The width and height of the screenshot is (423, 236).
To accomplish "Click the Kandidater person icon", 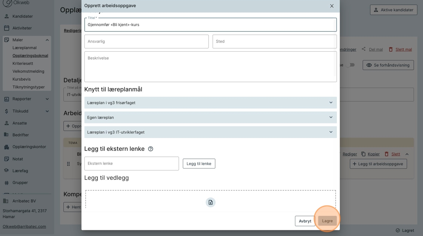I will pos(7,16).
